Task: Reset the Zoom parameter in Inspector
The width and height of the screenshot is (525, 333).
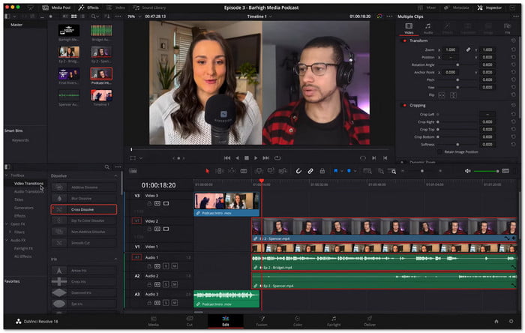Action: coord(513,49)
